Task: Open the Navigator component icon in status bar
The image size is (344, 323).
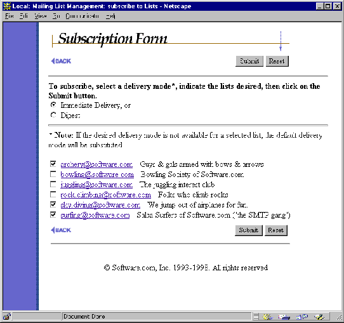Action: (268, 317)
